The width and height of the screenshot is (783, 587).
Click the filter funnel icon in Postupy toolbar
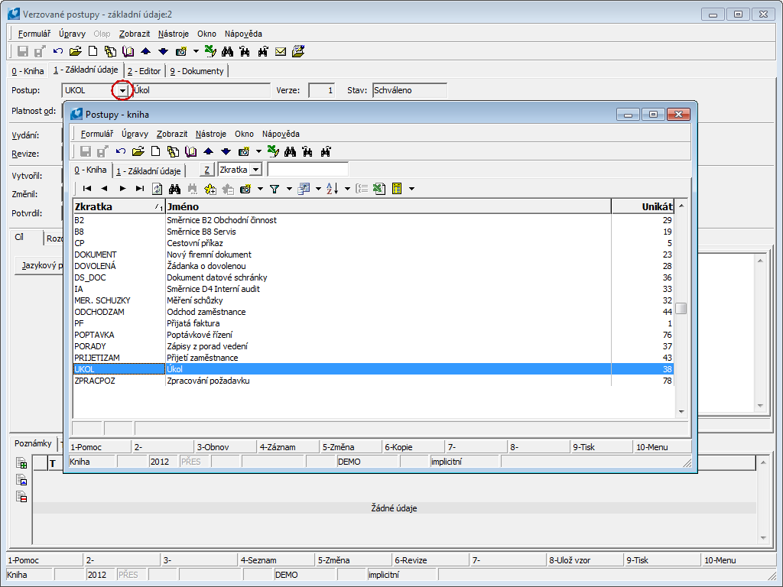pos(275,188)
